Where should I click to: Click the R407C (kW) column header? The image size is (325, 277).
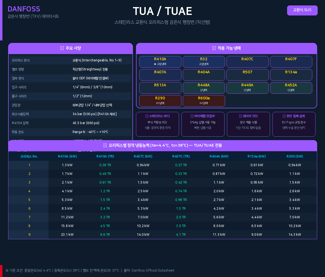click(x=143, y=156)
